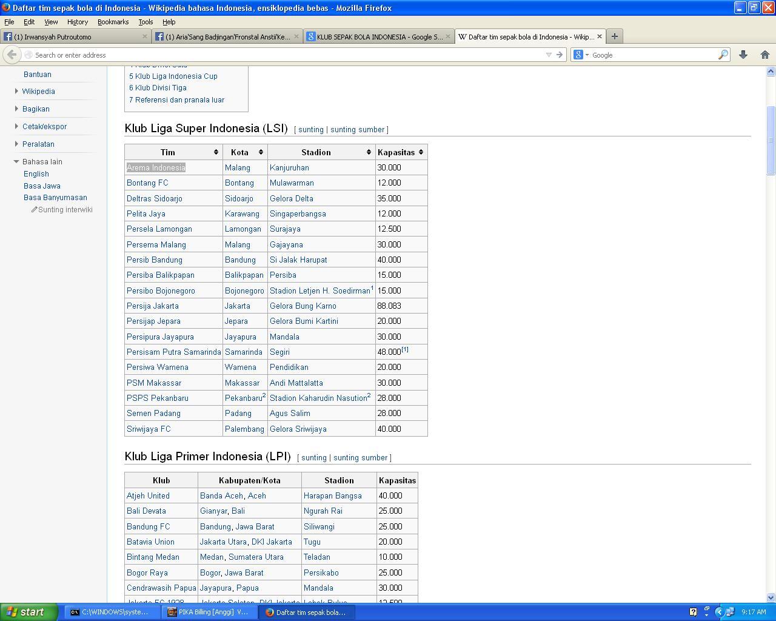Expand the Cetak/ekspor sidebar section
This screenshot has height=621, width=776.
(16, 126)
